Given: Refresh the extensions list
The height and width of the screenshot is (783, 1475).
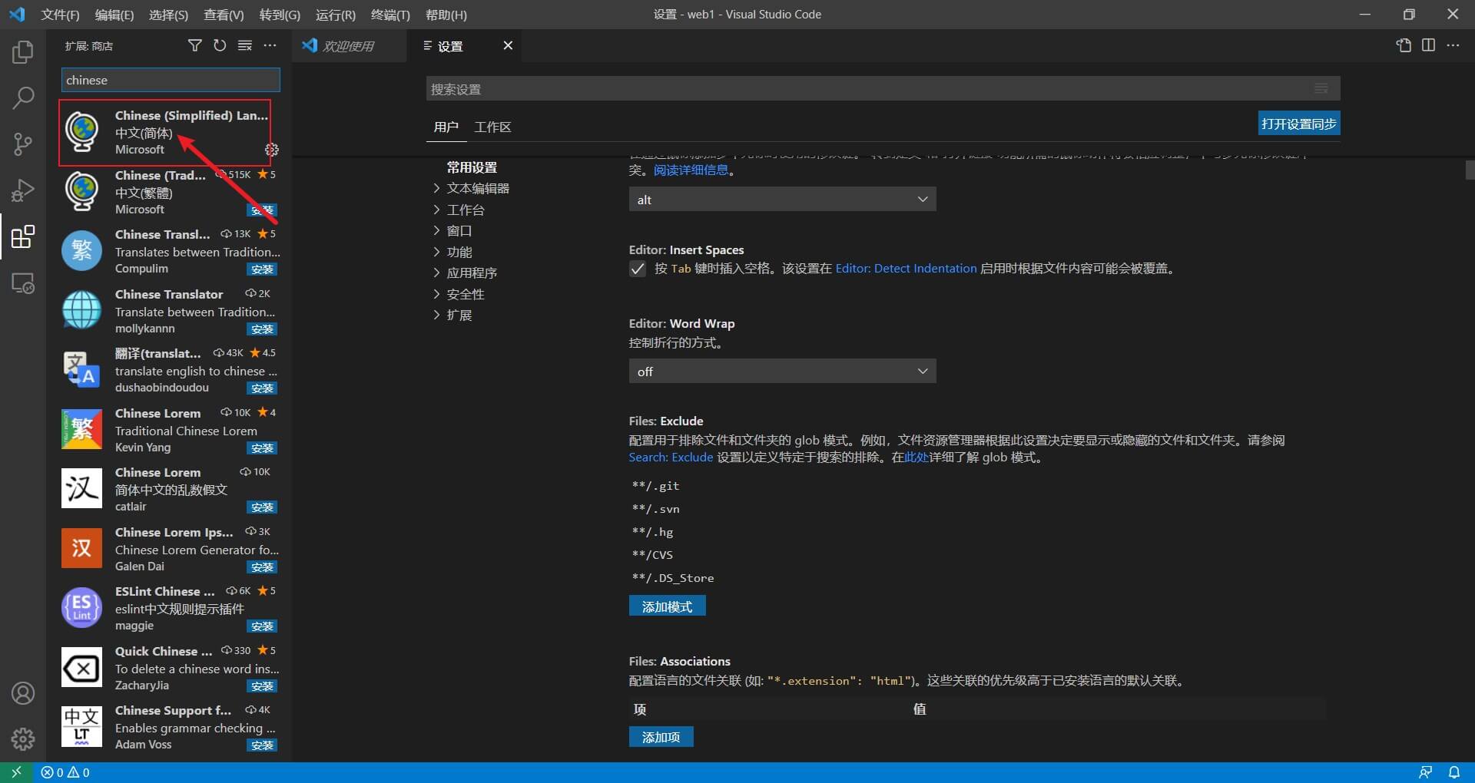Looking at the screenshot, I should 220,46.
